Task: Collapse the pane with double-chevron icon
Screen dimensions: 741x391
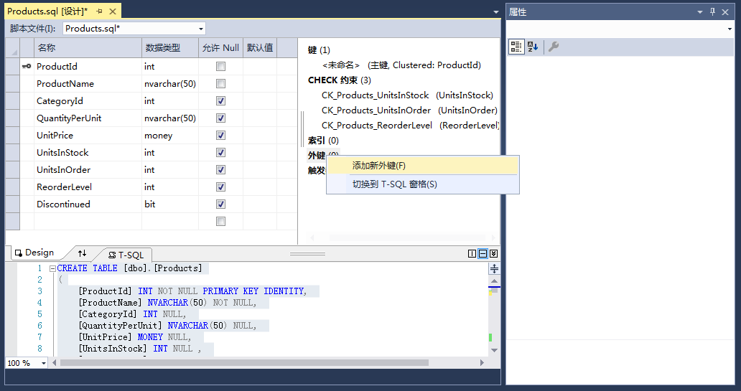Action: 493,253
